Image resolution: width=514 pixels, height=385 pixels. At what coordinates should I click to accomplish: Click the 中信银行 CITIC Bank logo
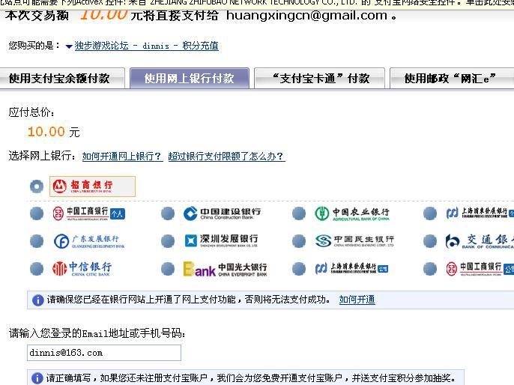pos(82,269)
